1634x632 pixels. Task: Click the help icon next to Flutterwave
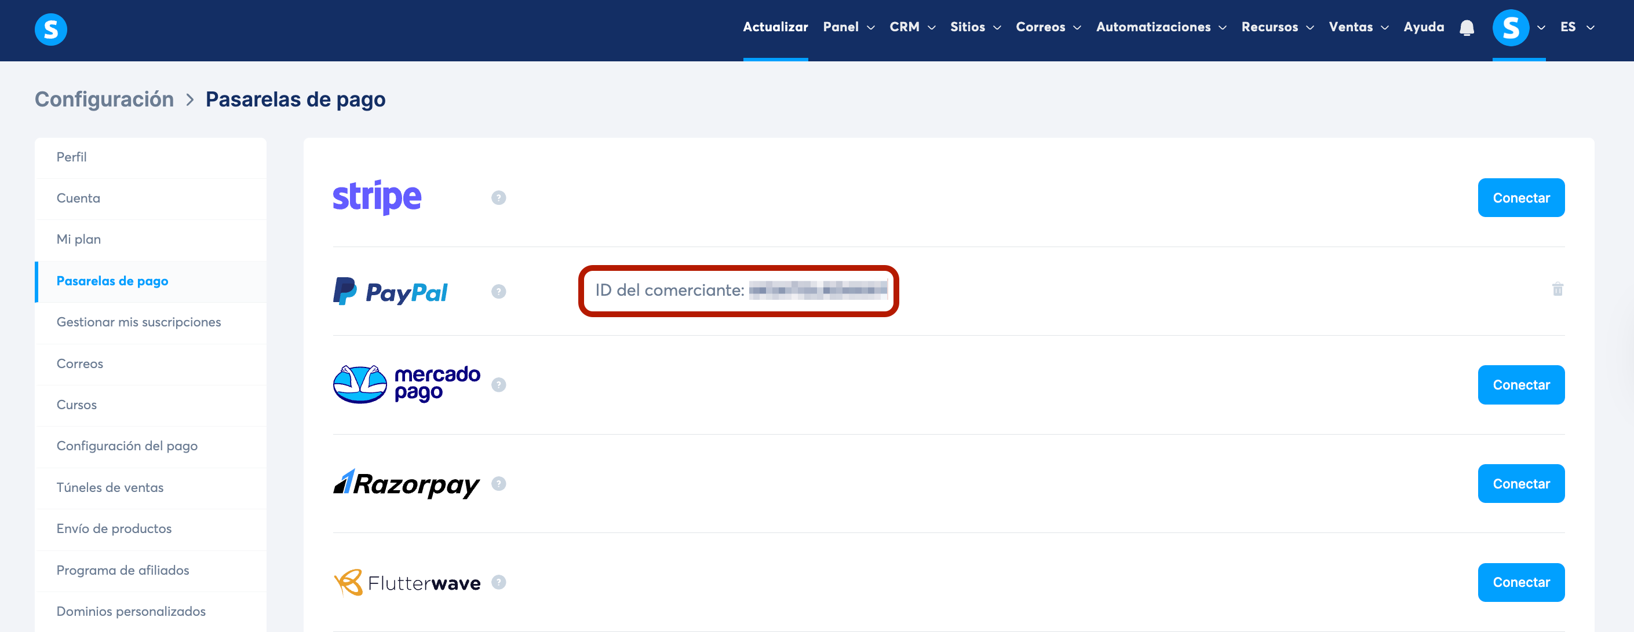point(498,582)
